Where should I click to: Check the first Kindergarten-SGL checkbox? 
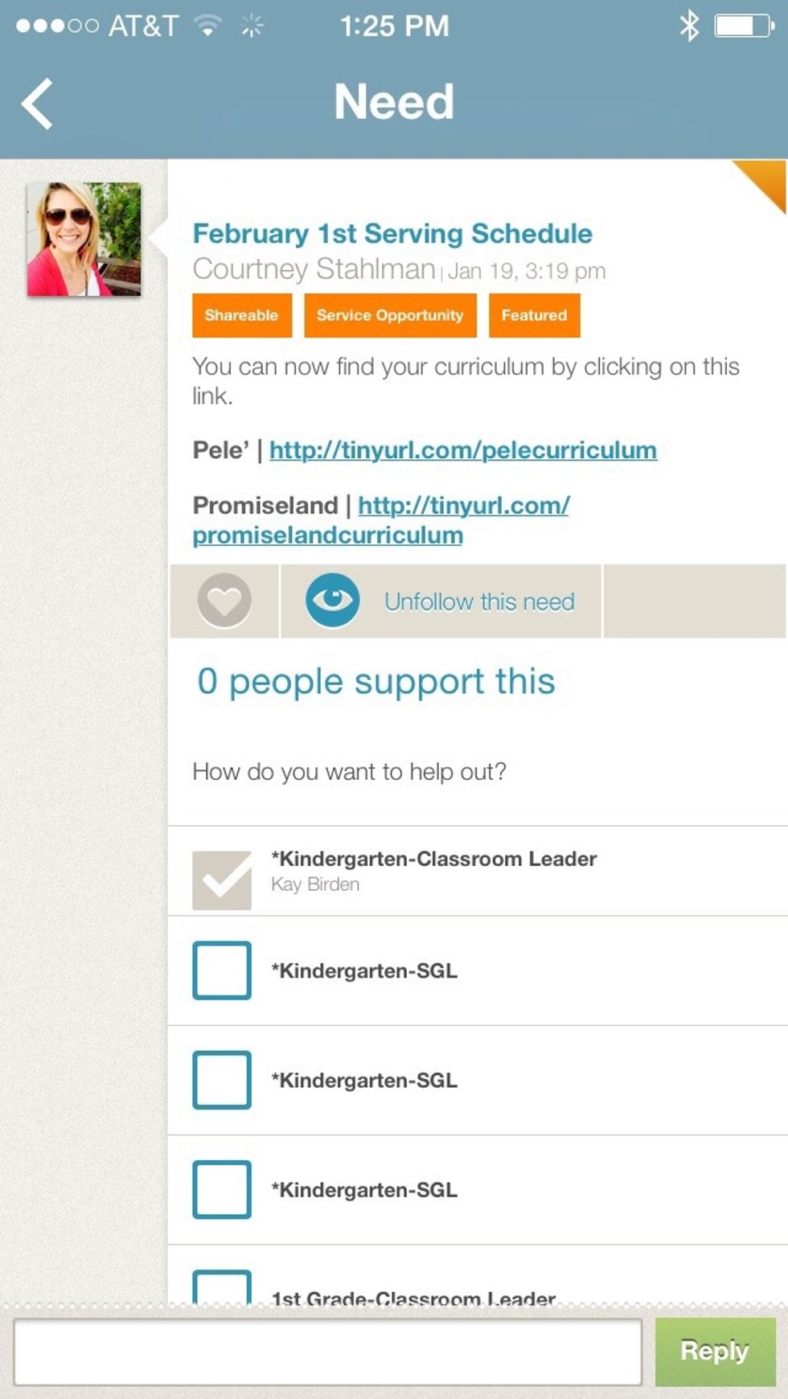click(x=222, y=970)
